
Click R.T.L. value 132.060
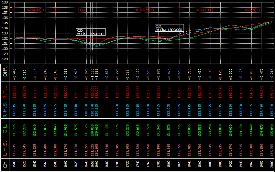tap(45, 92)
